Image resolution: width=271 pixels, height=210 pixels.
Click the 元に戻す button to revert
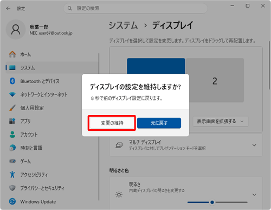click(159, 123)
